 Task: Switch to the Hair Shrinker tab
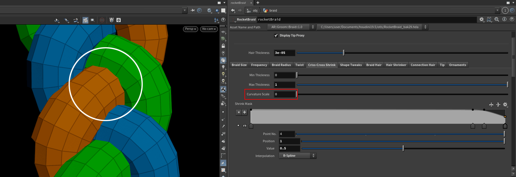point(396,65)
